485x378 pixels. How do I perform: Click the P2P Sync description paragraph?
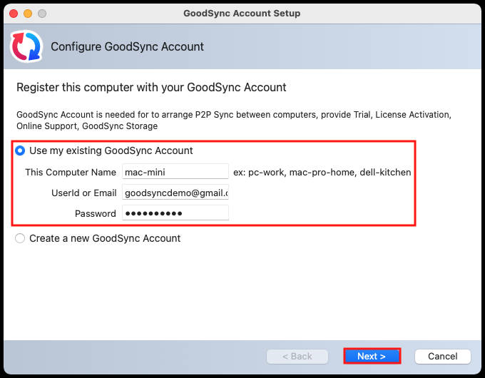(233, 120)
